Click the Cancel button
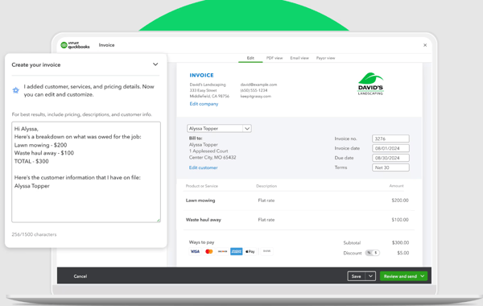The image size is (483, 306). [80, 276]
